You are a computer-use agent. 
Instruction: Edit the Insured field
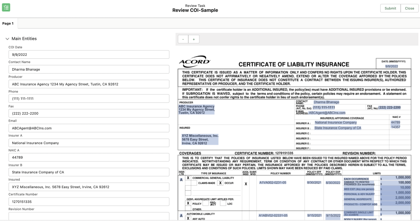click(x=89, y=186)
